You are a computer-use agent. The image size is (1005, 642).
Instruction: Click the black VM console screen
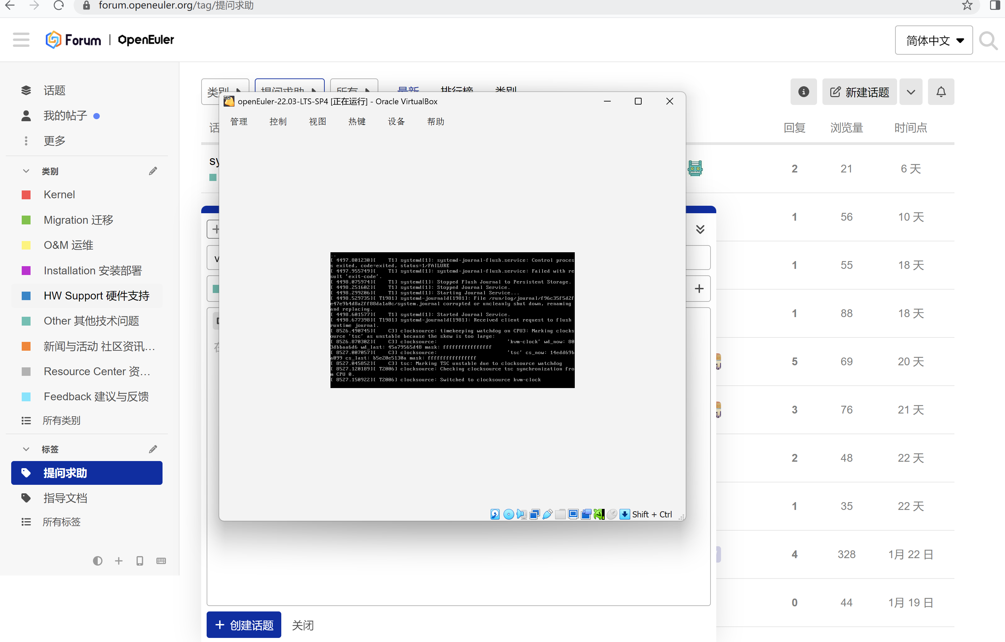pos(452,320)
